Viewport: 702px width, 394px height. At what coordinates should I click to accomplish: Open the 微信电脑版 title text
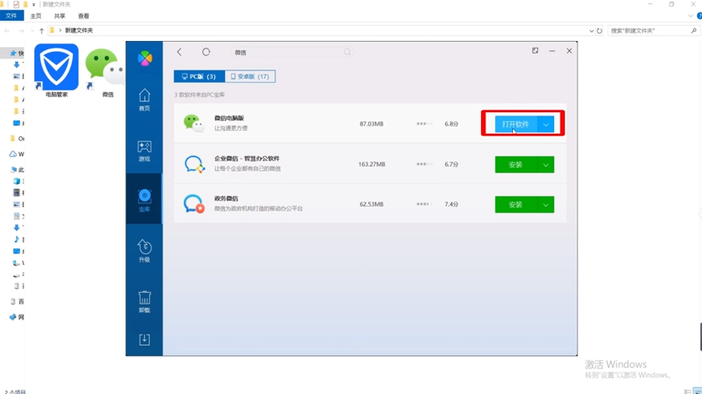[x=228, y=118]
